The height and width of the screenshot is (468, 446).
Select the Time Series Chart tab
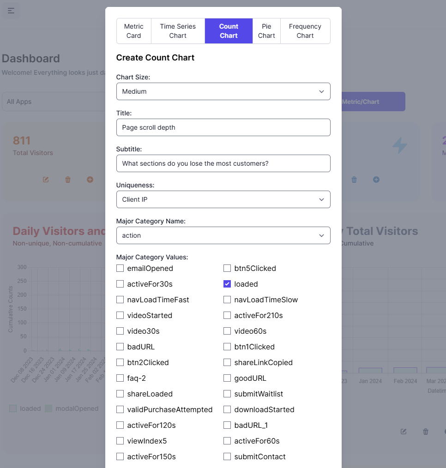178,31
